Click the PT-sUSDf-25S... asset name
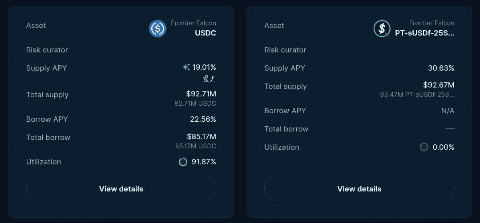480x223 pixels. coord(424,33)
